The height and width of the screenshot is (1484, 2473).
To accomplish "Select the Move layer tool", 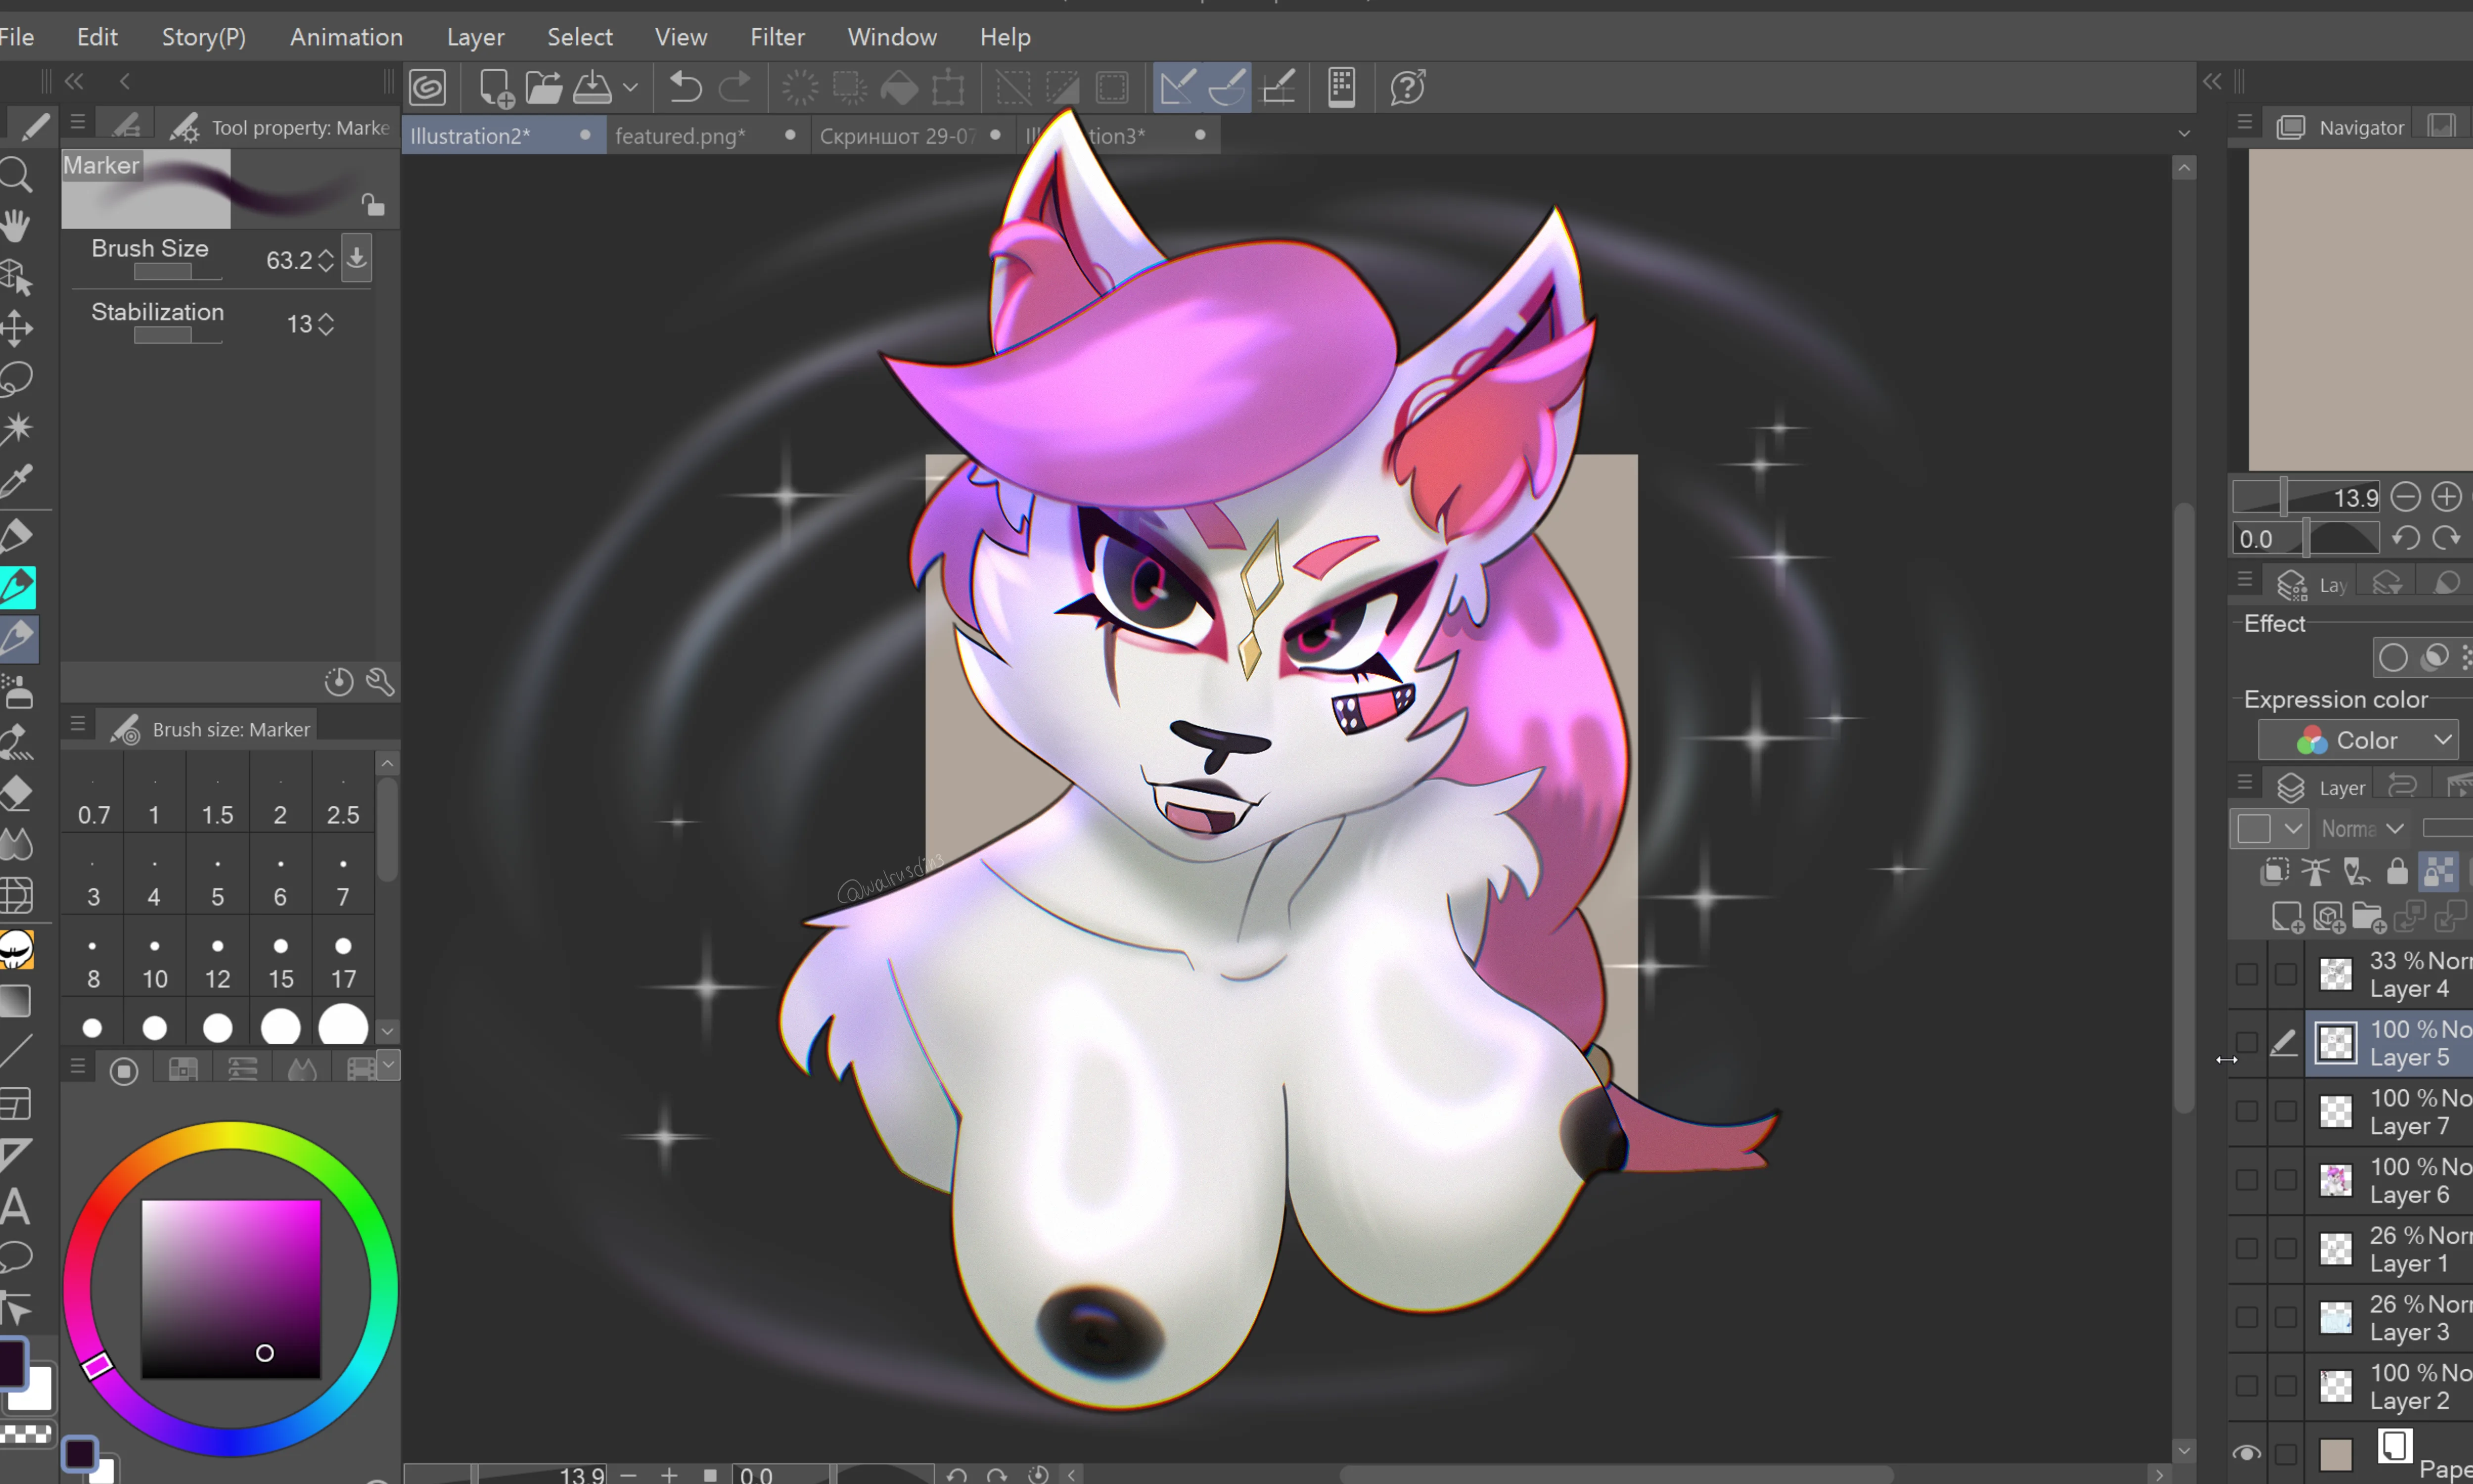I will point(17,328).
